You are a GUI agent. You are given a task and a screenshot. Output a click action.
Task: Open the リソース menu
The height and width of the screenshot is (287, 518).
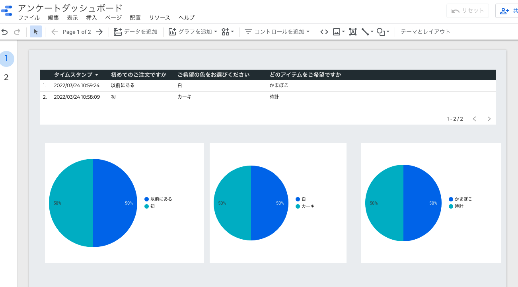tap(160, 18)
